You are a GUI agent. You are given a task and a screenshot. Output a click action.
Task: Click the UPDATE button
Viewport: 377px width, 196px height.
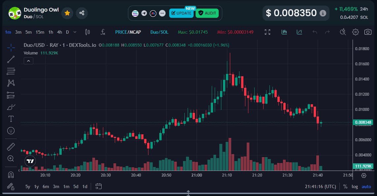click(181, 13)
